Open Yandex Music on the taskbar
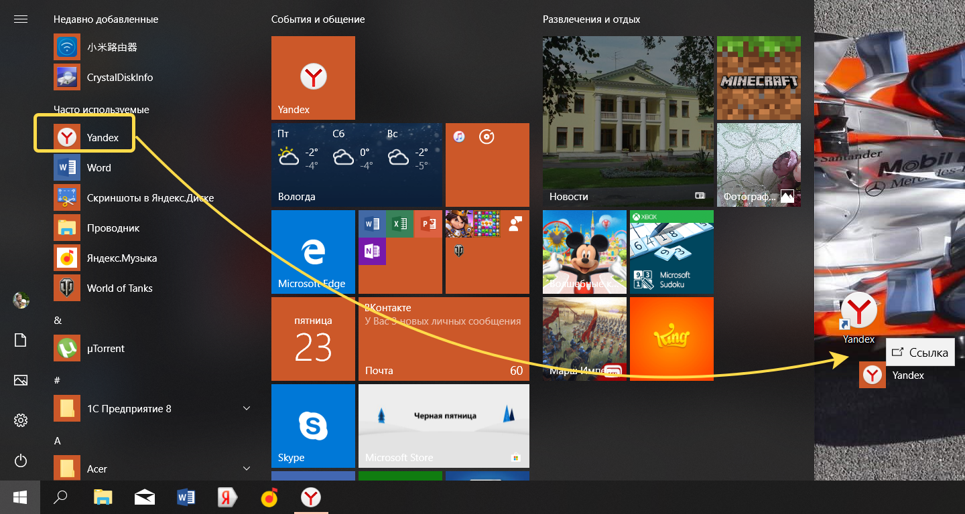This screenshot has width=965, height=514. [x=269, y=497]
